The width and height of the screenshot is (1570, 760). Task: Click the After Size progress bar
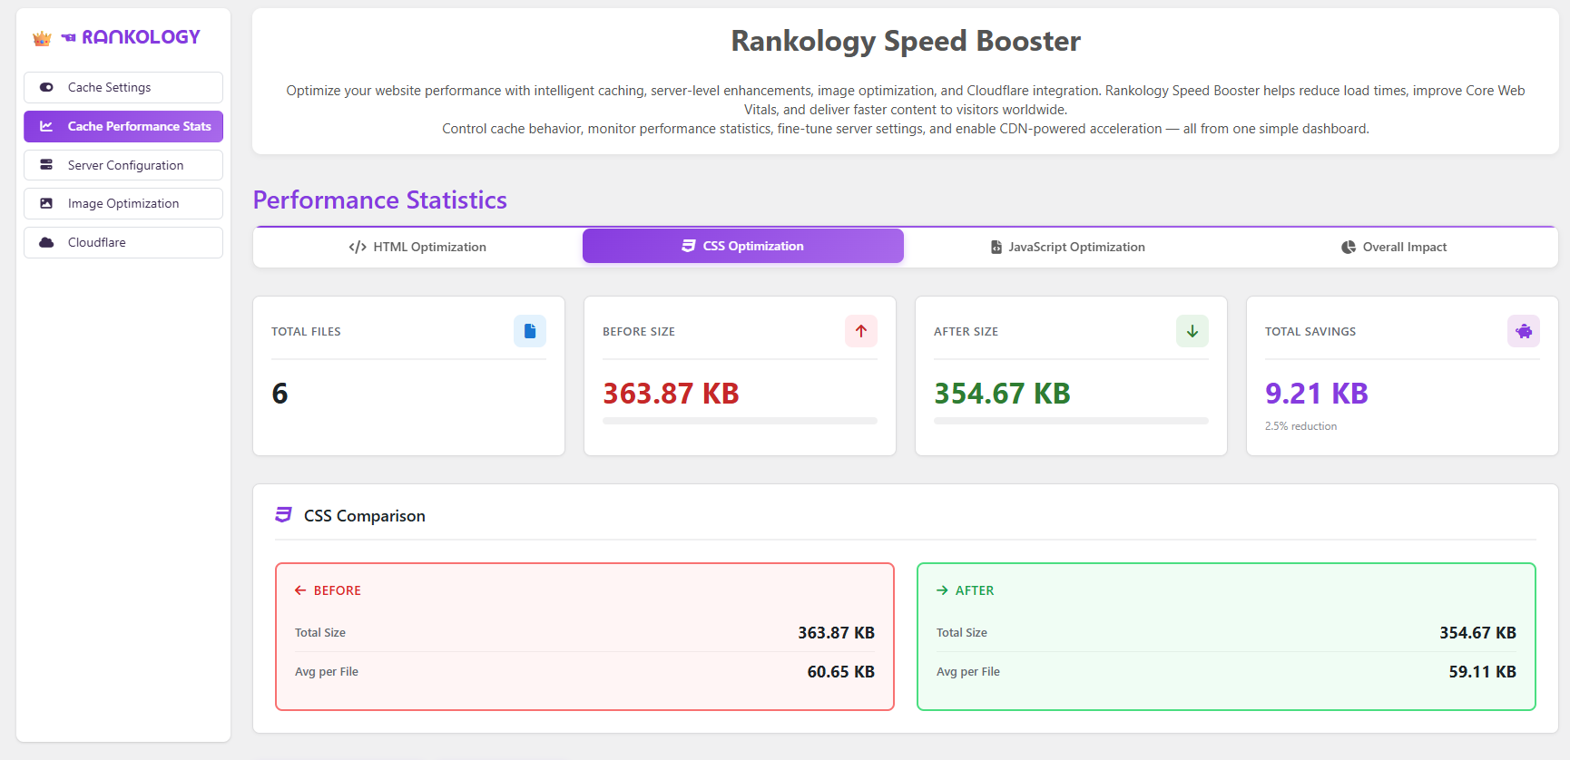(x=1071, y=421)
